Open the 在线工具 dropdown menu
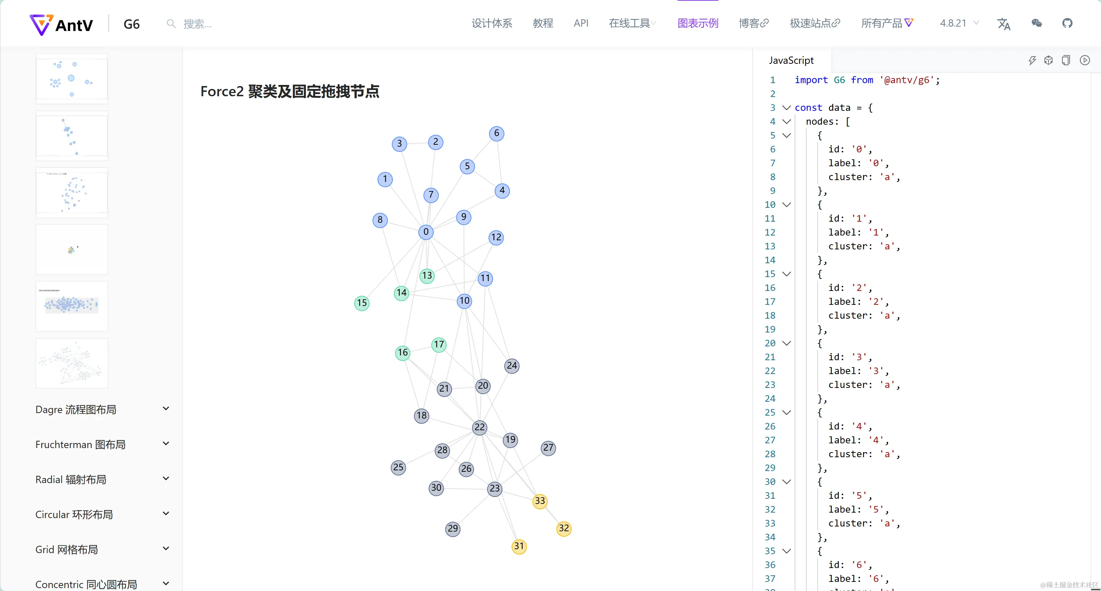This screenshot has height=591, width=1101. [632, 23]
